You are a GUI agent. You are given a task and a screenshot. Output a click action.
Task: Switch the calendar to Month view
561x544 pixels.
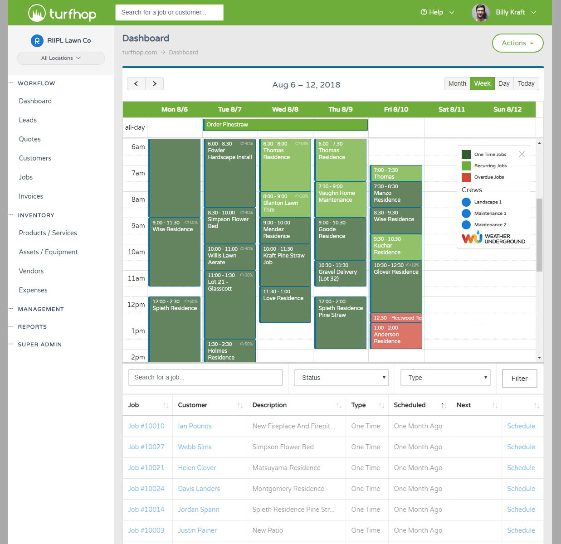[x=457, y=83]
